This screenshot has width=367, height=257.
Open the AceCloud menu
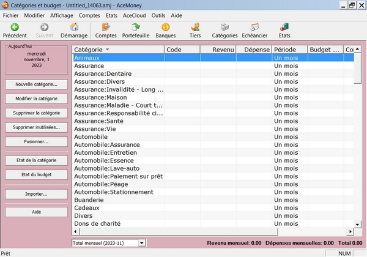[135, 15]
